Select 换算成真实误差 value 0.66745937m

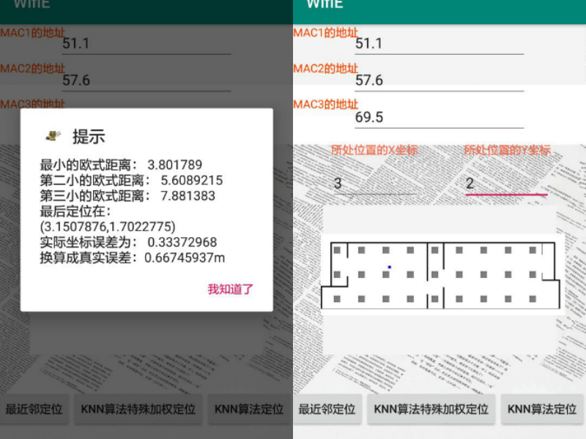(185, 258)
